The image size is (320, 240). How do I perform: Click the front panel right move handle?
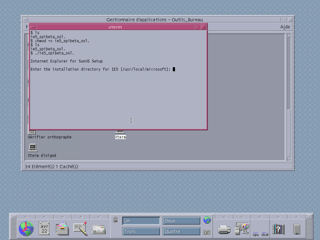309,228
